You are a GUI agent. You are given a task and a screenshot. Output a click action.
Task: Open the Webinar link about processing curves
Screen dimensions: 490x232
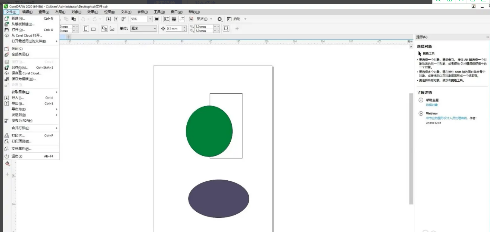click(x=447, y=118)
